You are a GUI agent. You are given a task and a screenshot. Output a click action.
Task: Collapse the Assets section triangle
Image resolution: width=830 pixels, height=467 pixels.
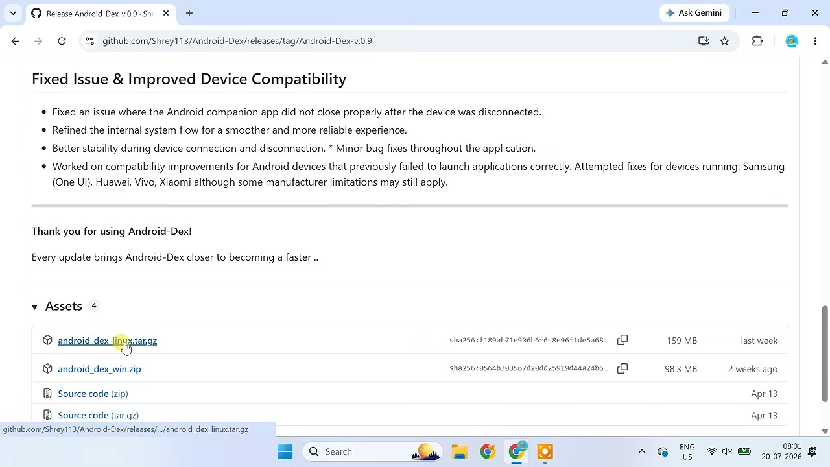(x=34, y=306)
